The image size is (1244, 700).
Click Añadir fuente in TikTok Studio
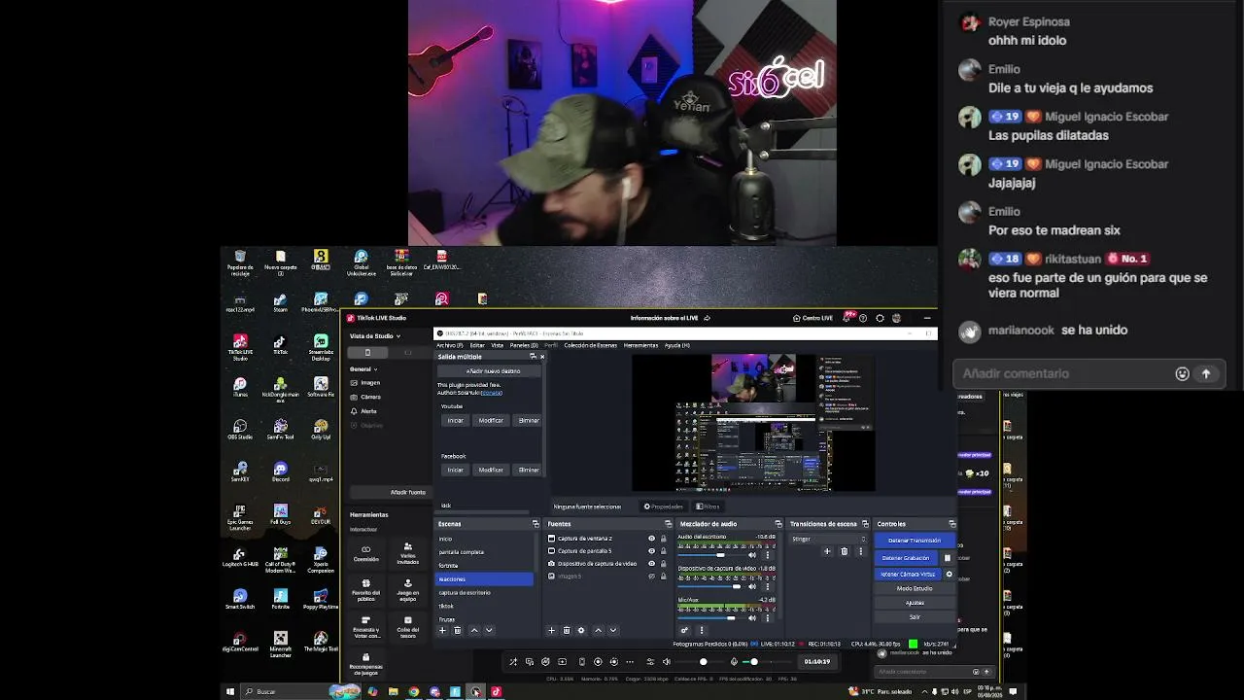[x=408, y=492]
